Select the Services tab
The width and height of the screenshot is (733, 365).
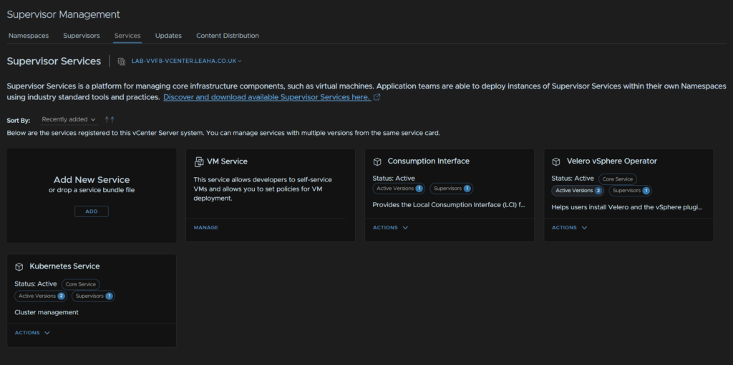tap(127, 36)
